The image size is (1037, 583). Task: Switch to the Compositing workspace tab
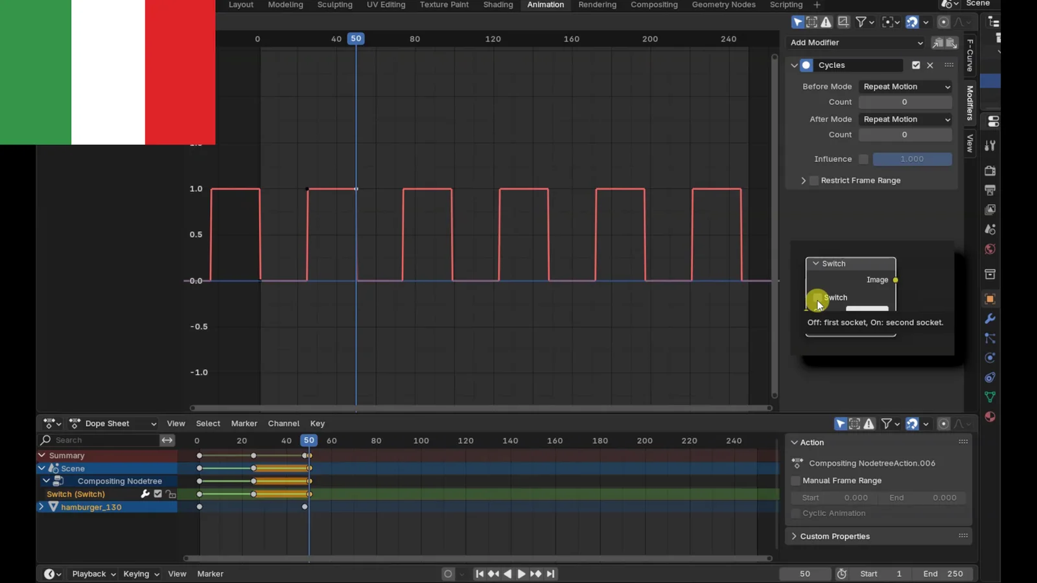coord(654,5)
